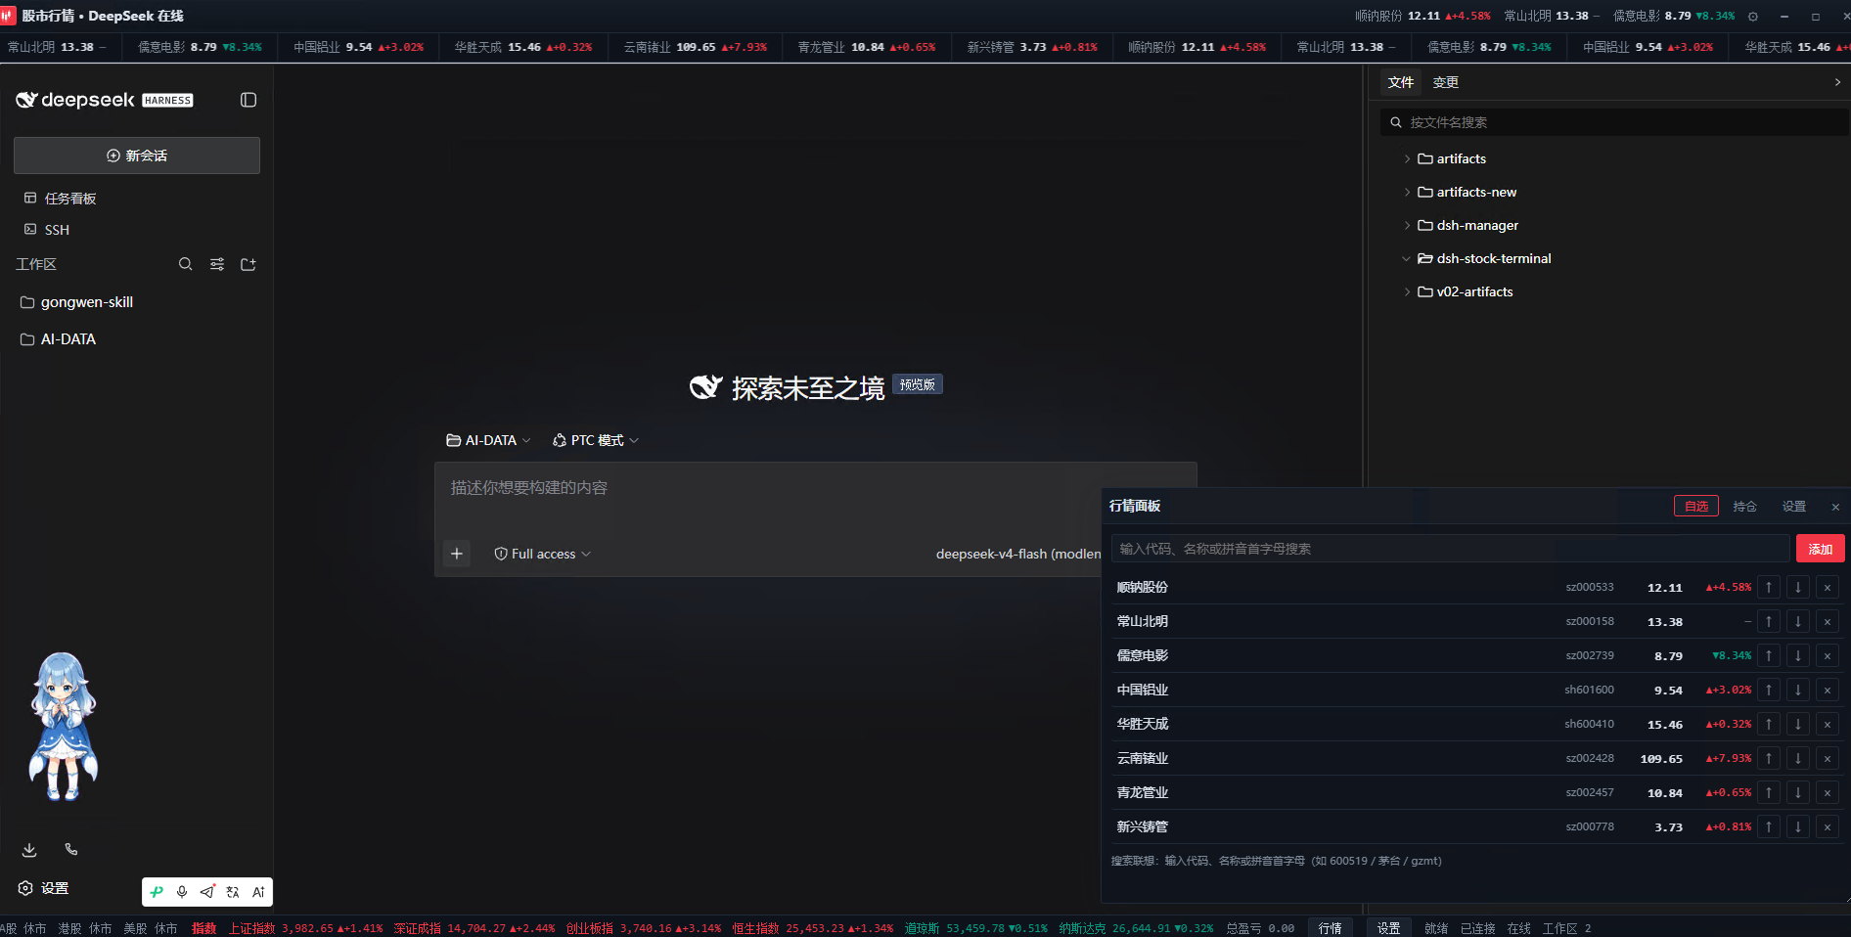1851x937 pixels.
Task: Click 上证指数 index in status bar
Action: (x=305, y=928)
